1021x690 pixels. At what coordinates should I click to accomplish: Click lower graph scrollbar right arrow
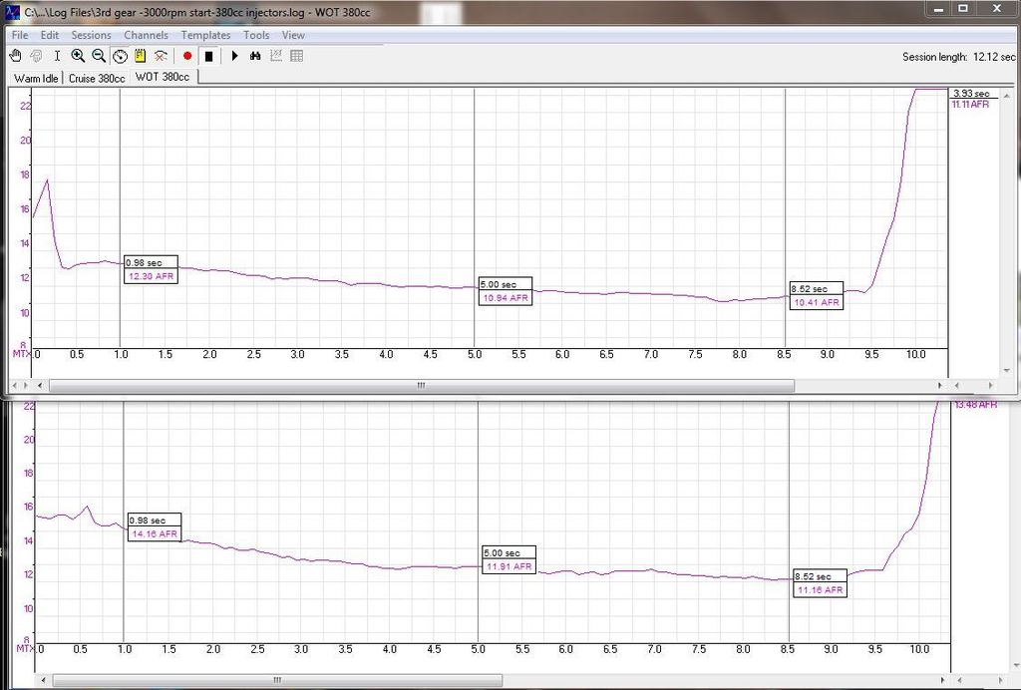(943, 681)
